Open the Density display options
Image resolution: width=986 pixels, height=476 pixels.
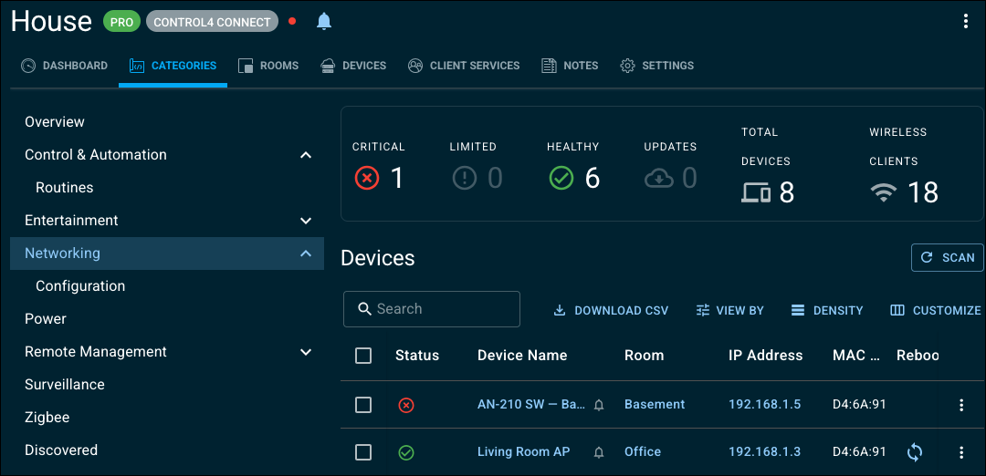coord(827,310)
